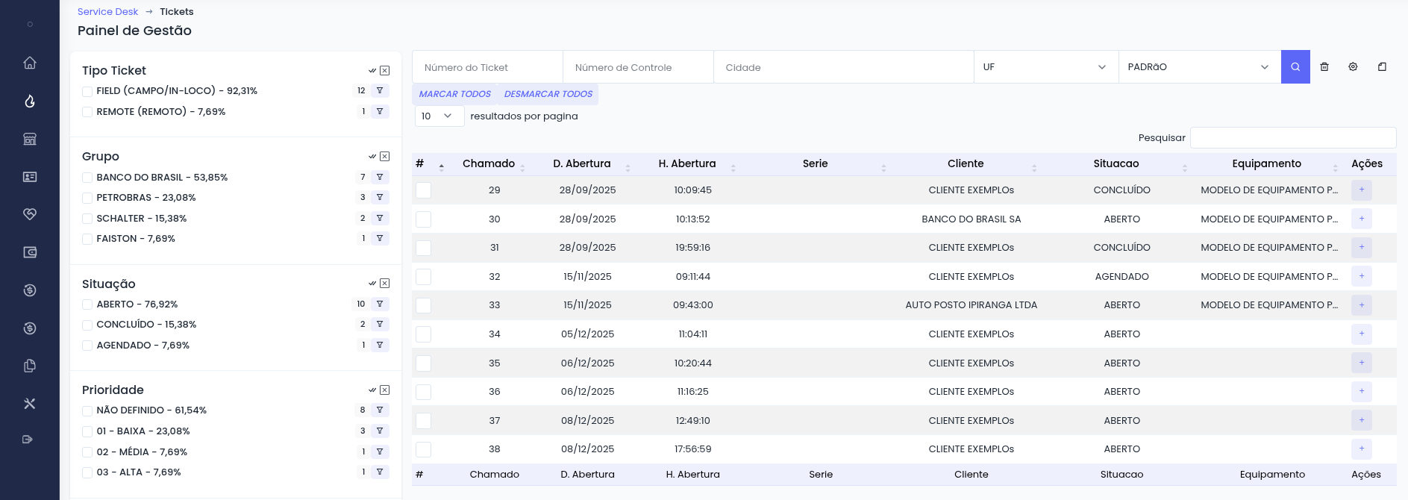Screen dimensions: 1408x500
Task: Check the BANCO DO BRASIL group checkbox
Action: coord(87,178)
